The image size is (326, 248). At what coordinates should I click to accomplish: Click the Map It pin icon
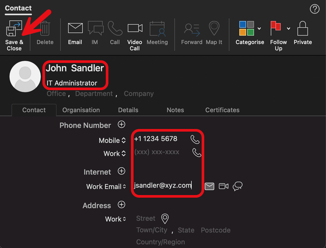(x=214, y=28)
